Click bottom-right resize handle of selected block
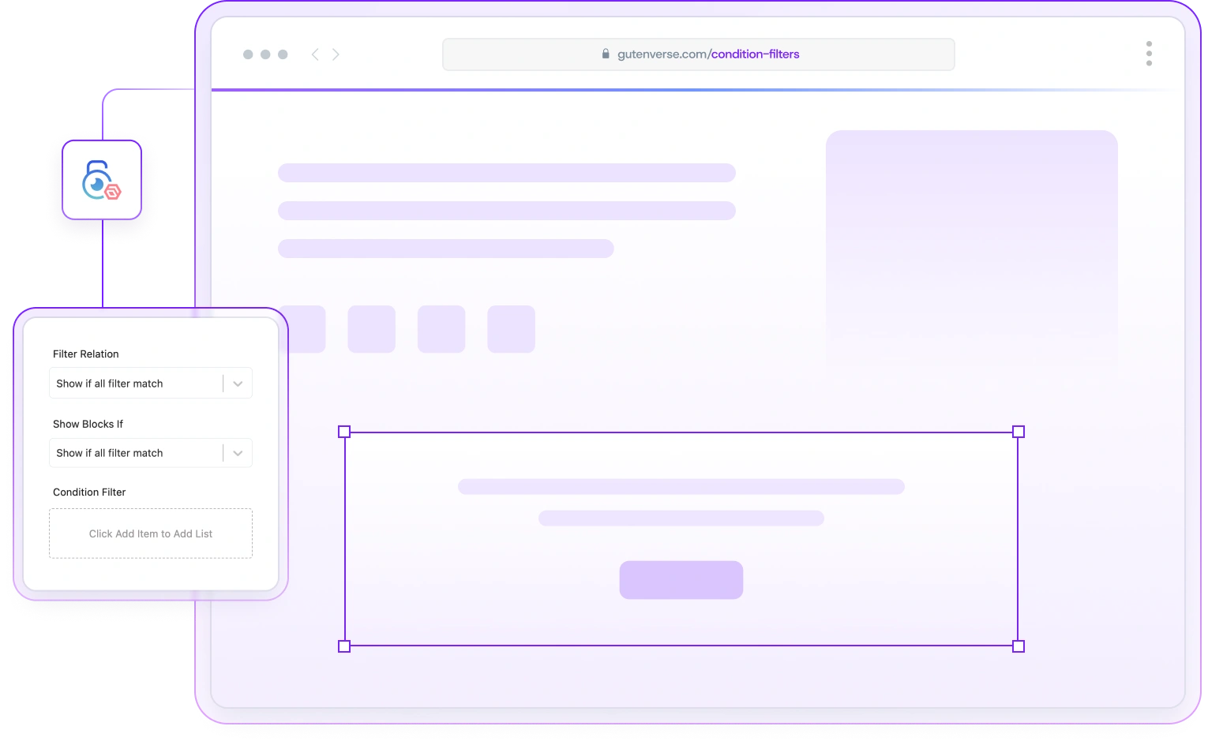This screenshot has height=745, width=1208. tap(1019, 646)
